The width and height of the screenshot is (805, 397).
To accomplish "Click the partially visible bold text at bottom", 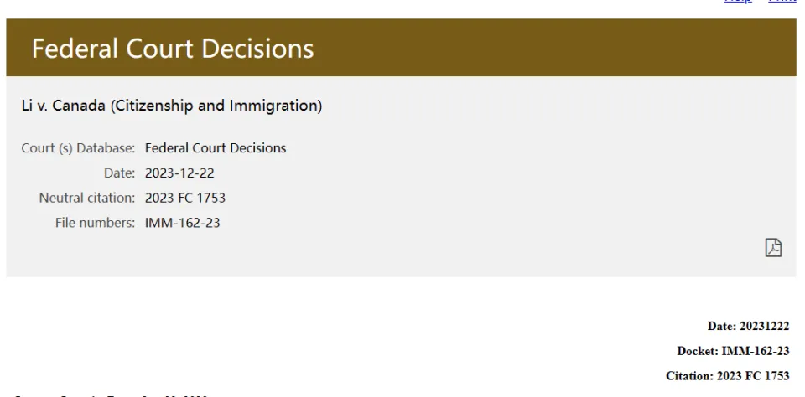I will tap(111, 395).
